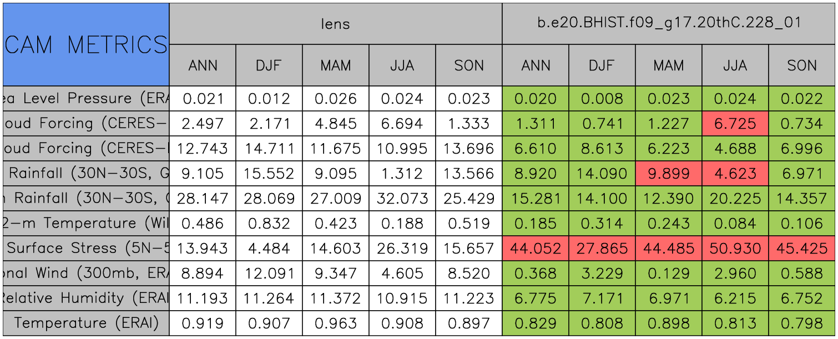The image size is (838, 339).
Task: Select the 2-m Temperature row label
Action: tap(86, 224)
